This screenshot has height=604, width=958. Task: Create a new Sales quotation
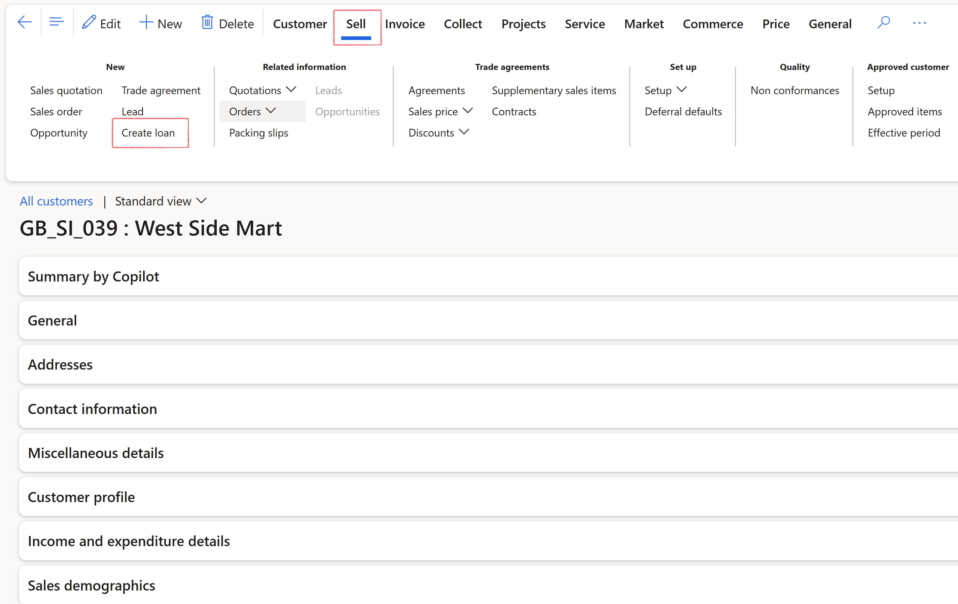(x=66, y=90)
